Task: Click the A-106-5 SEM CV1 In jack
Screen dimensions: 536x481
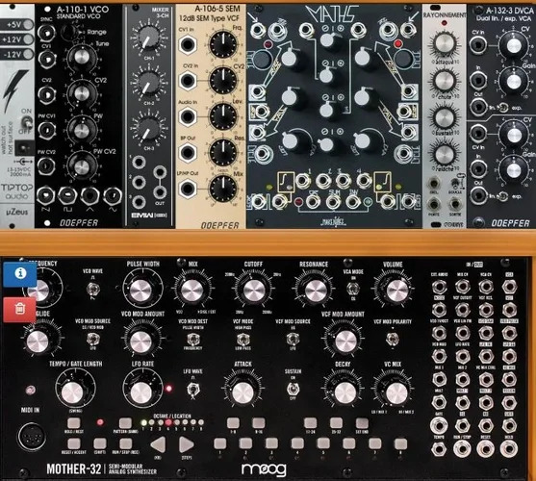Action: [188, 45]
